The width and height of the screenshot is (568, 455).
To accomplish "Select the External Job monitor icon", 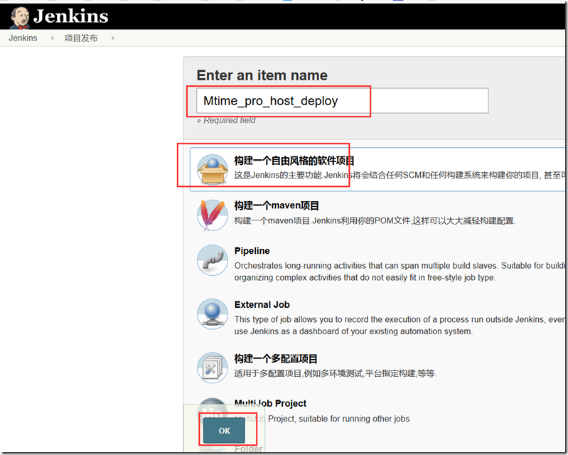I will coord(213,314).
